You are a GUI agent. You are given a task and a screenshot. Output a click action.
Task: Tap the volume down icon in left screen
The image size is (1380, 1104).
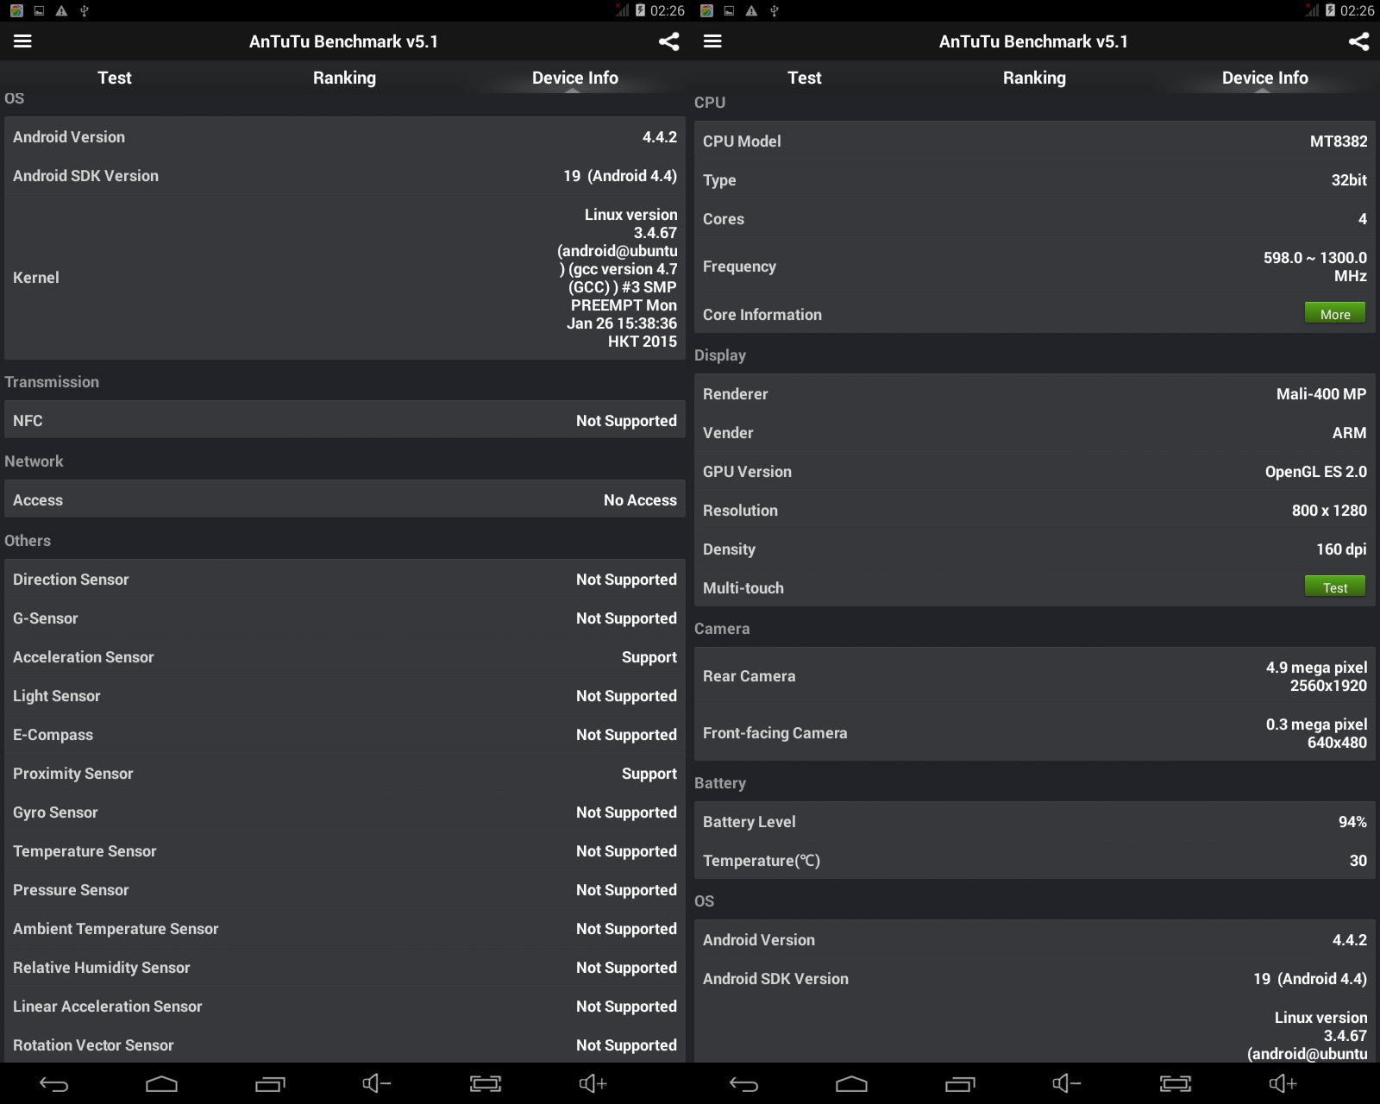(377, 1083)
